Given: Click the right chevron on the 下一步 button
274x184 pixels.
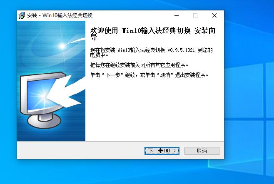Looking at the screenshot, I should click(x=174, y=151).
